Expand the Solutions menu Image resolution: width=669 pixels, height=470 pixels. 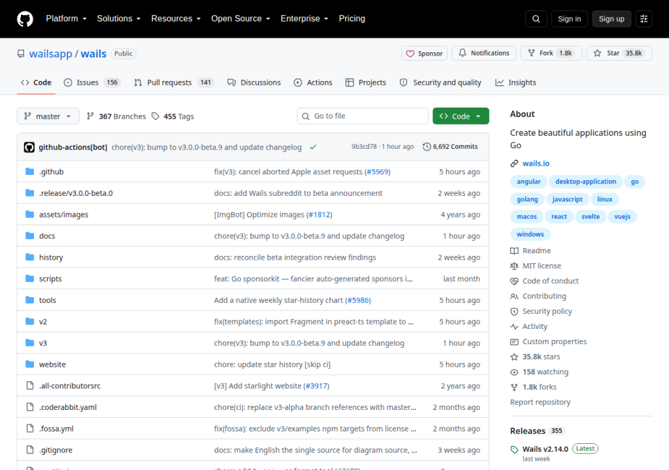(x=119, y=19)
